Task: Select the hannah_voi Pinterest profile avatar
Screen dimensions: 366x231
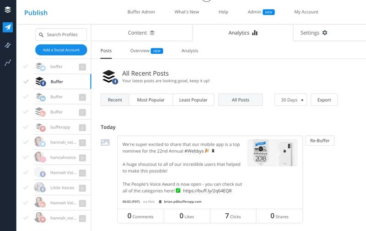Action: 40,218
